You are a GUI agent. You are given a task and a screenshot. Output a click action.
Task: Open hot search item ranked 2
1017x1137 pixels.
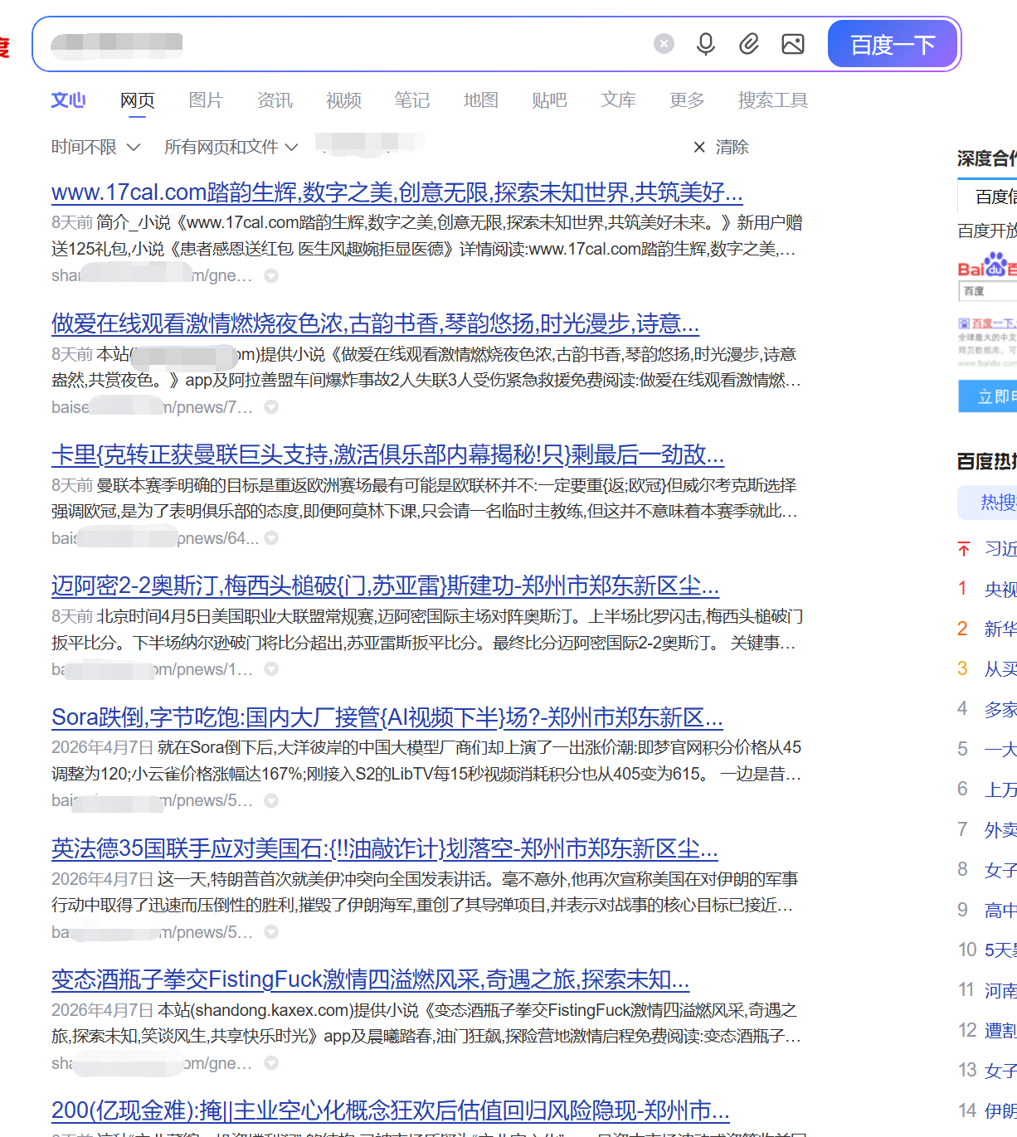pyautogui.click(x=1000, y=629)
